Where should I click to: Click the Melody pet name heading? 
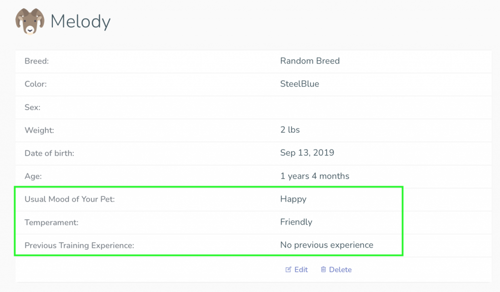pos(81,21)
